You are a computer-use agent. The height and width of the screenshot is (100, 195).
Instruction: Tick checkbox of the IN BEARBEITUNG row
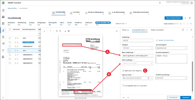pyautogui.click(x=10, y=42)
